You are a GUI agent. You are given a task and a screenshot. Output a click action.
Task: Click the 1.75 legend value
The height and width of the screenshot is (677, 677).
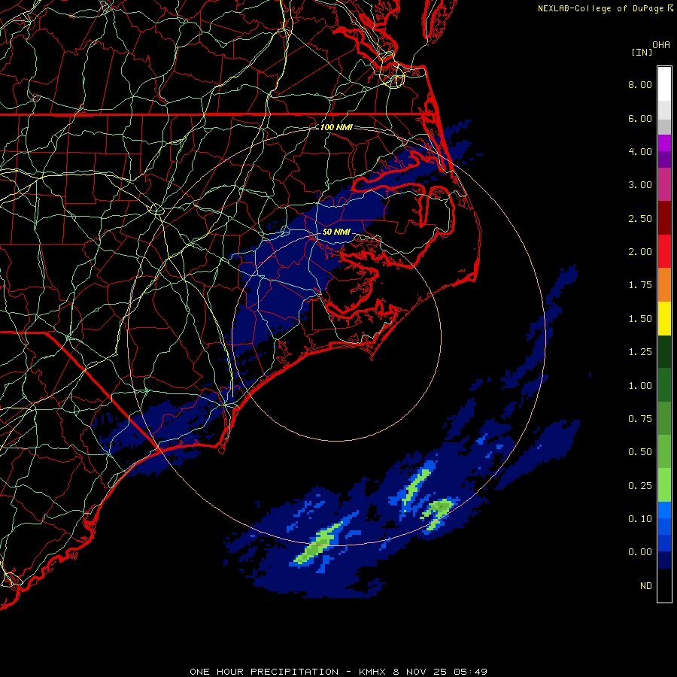click(x=640, y=285)
